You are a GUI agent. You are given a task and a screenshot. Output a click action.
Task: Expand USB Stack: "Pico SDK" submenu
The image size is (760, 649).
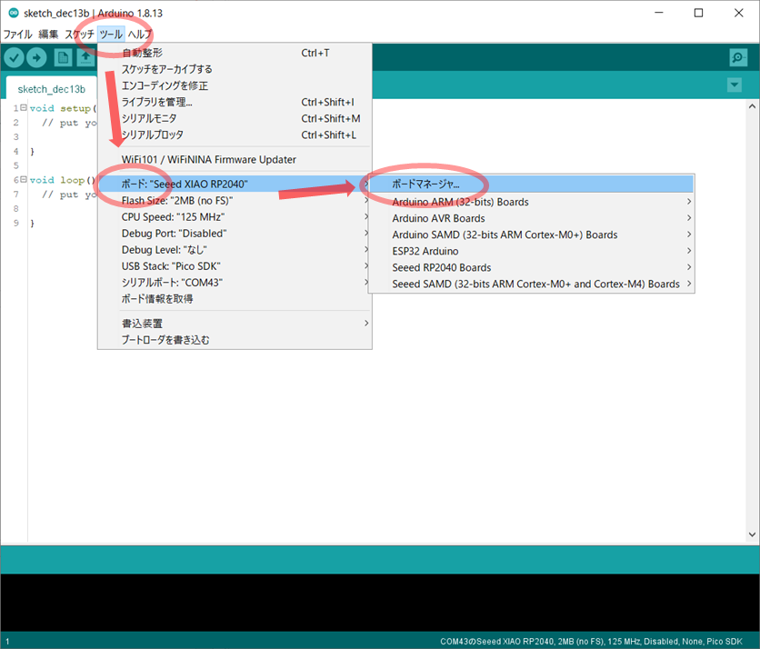[x=235, y=266]
